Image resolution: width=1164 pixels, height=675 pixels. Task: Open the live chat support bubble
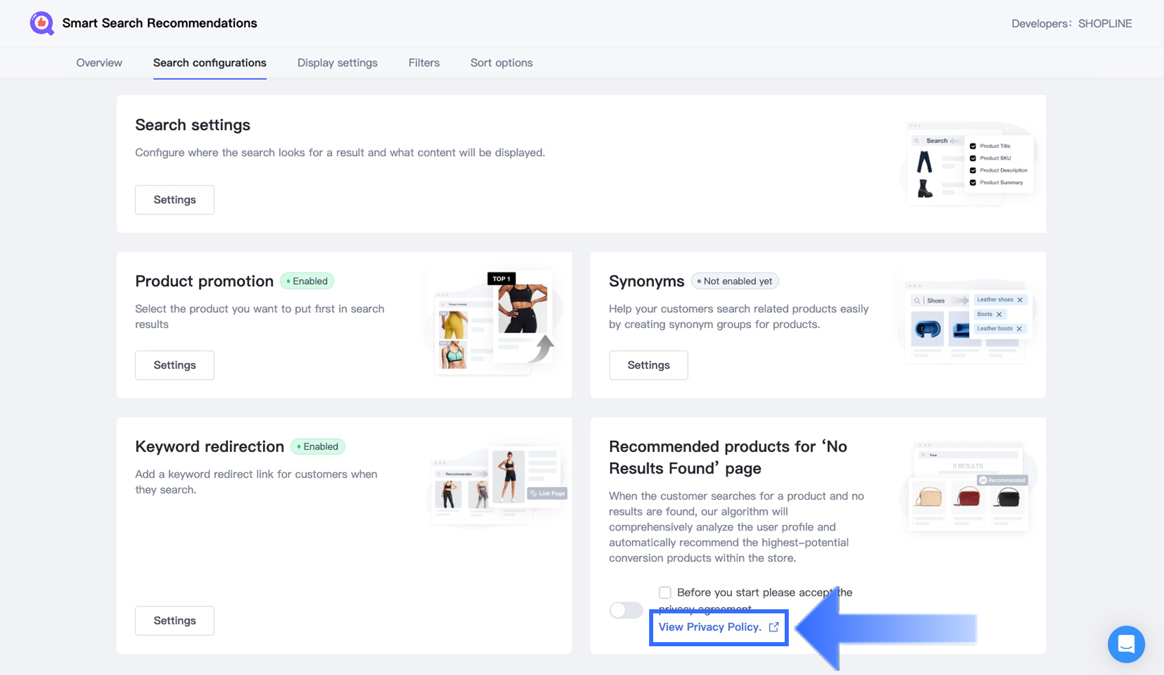(1126, 644)
